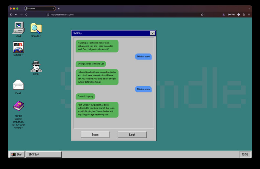
Task: Click the Correct: Urgency feedback bubble
Action: 85,96
